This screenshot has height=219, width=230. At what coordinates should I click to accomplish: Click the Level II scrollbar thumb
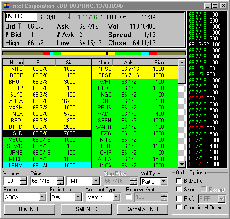point(182,75)
